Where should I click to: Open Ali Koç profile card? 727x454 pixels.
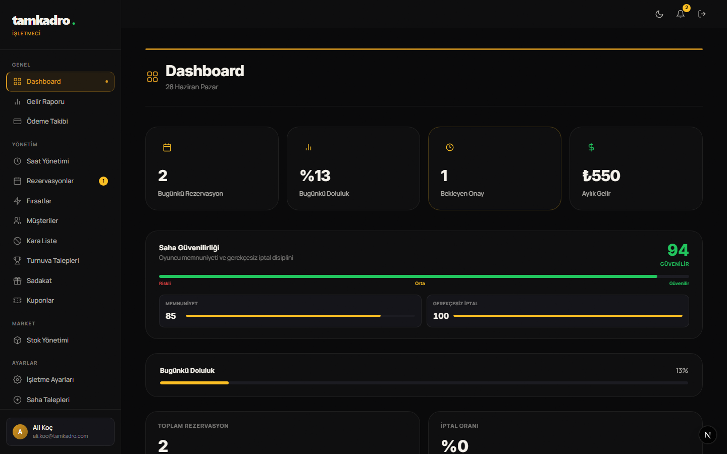coord(60,432)
